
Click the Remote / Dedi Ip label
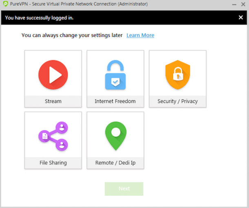[x=116, y=163]
